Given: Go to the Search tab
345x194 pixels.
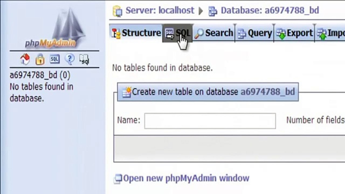Looking at the screenshot, I should tap(214, 33).
